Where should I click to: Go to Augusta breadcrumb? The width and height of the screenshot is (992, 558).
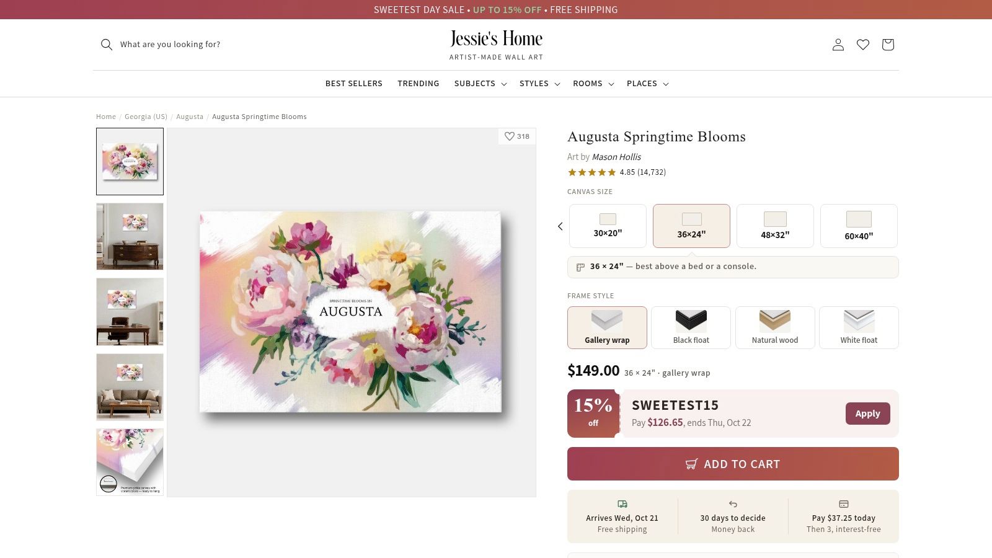(x=190, y=117)
